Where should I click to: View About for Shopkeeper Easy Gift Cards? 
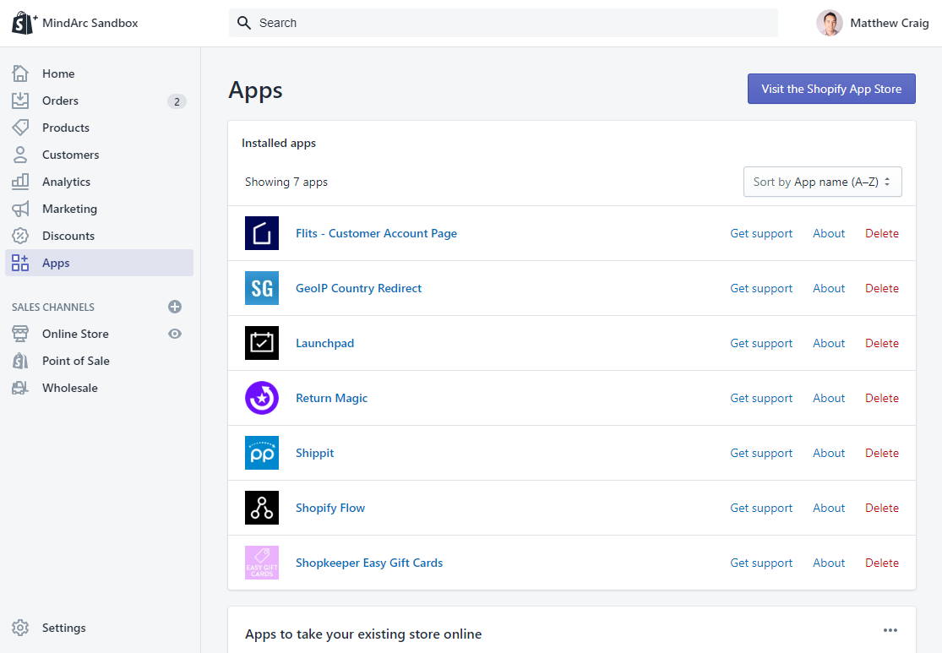tap(829, 563)
